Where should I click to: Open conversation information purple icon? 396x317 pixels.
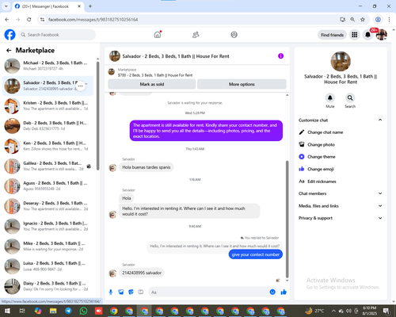[x=280, y=56]
